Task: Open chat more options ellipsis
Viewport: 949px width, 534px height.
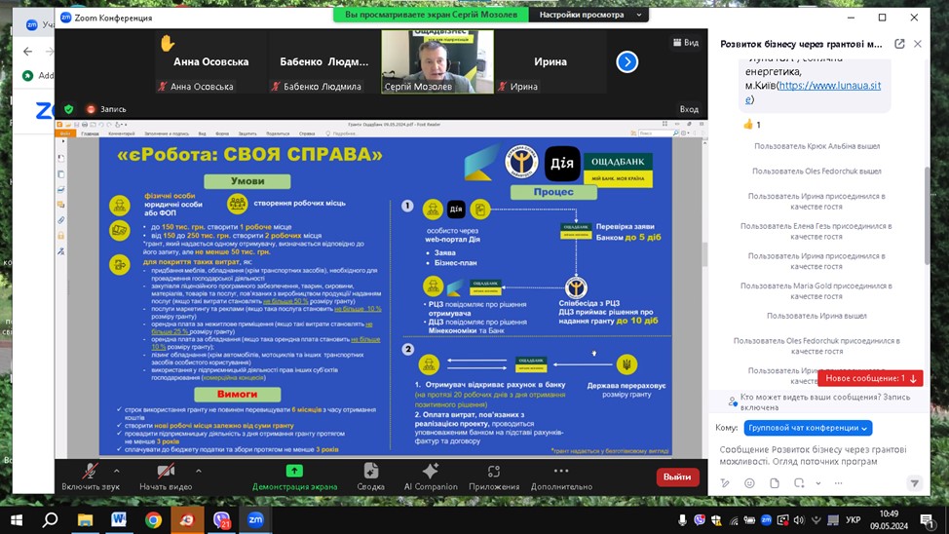Action: pos(838,483)
